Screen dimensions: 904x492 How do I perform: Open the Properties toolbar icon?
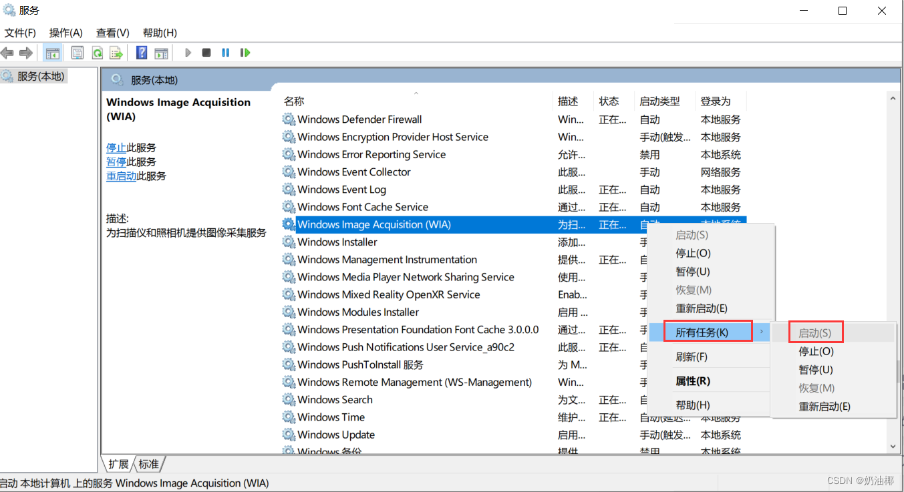78,53
